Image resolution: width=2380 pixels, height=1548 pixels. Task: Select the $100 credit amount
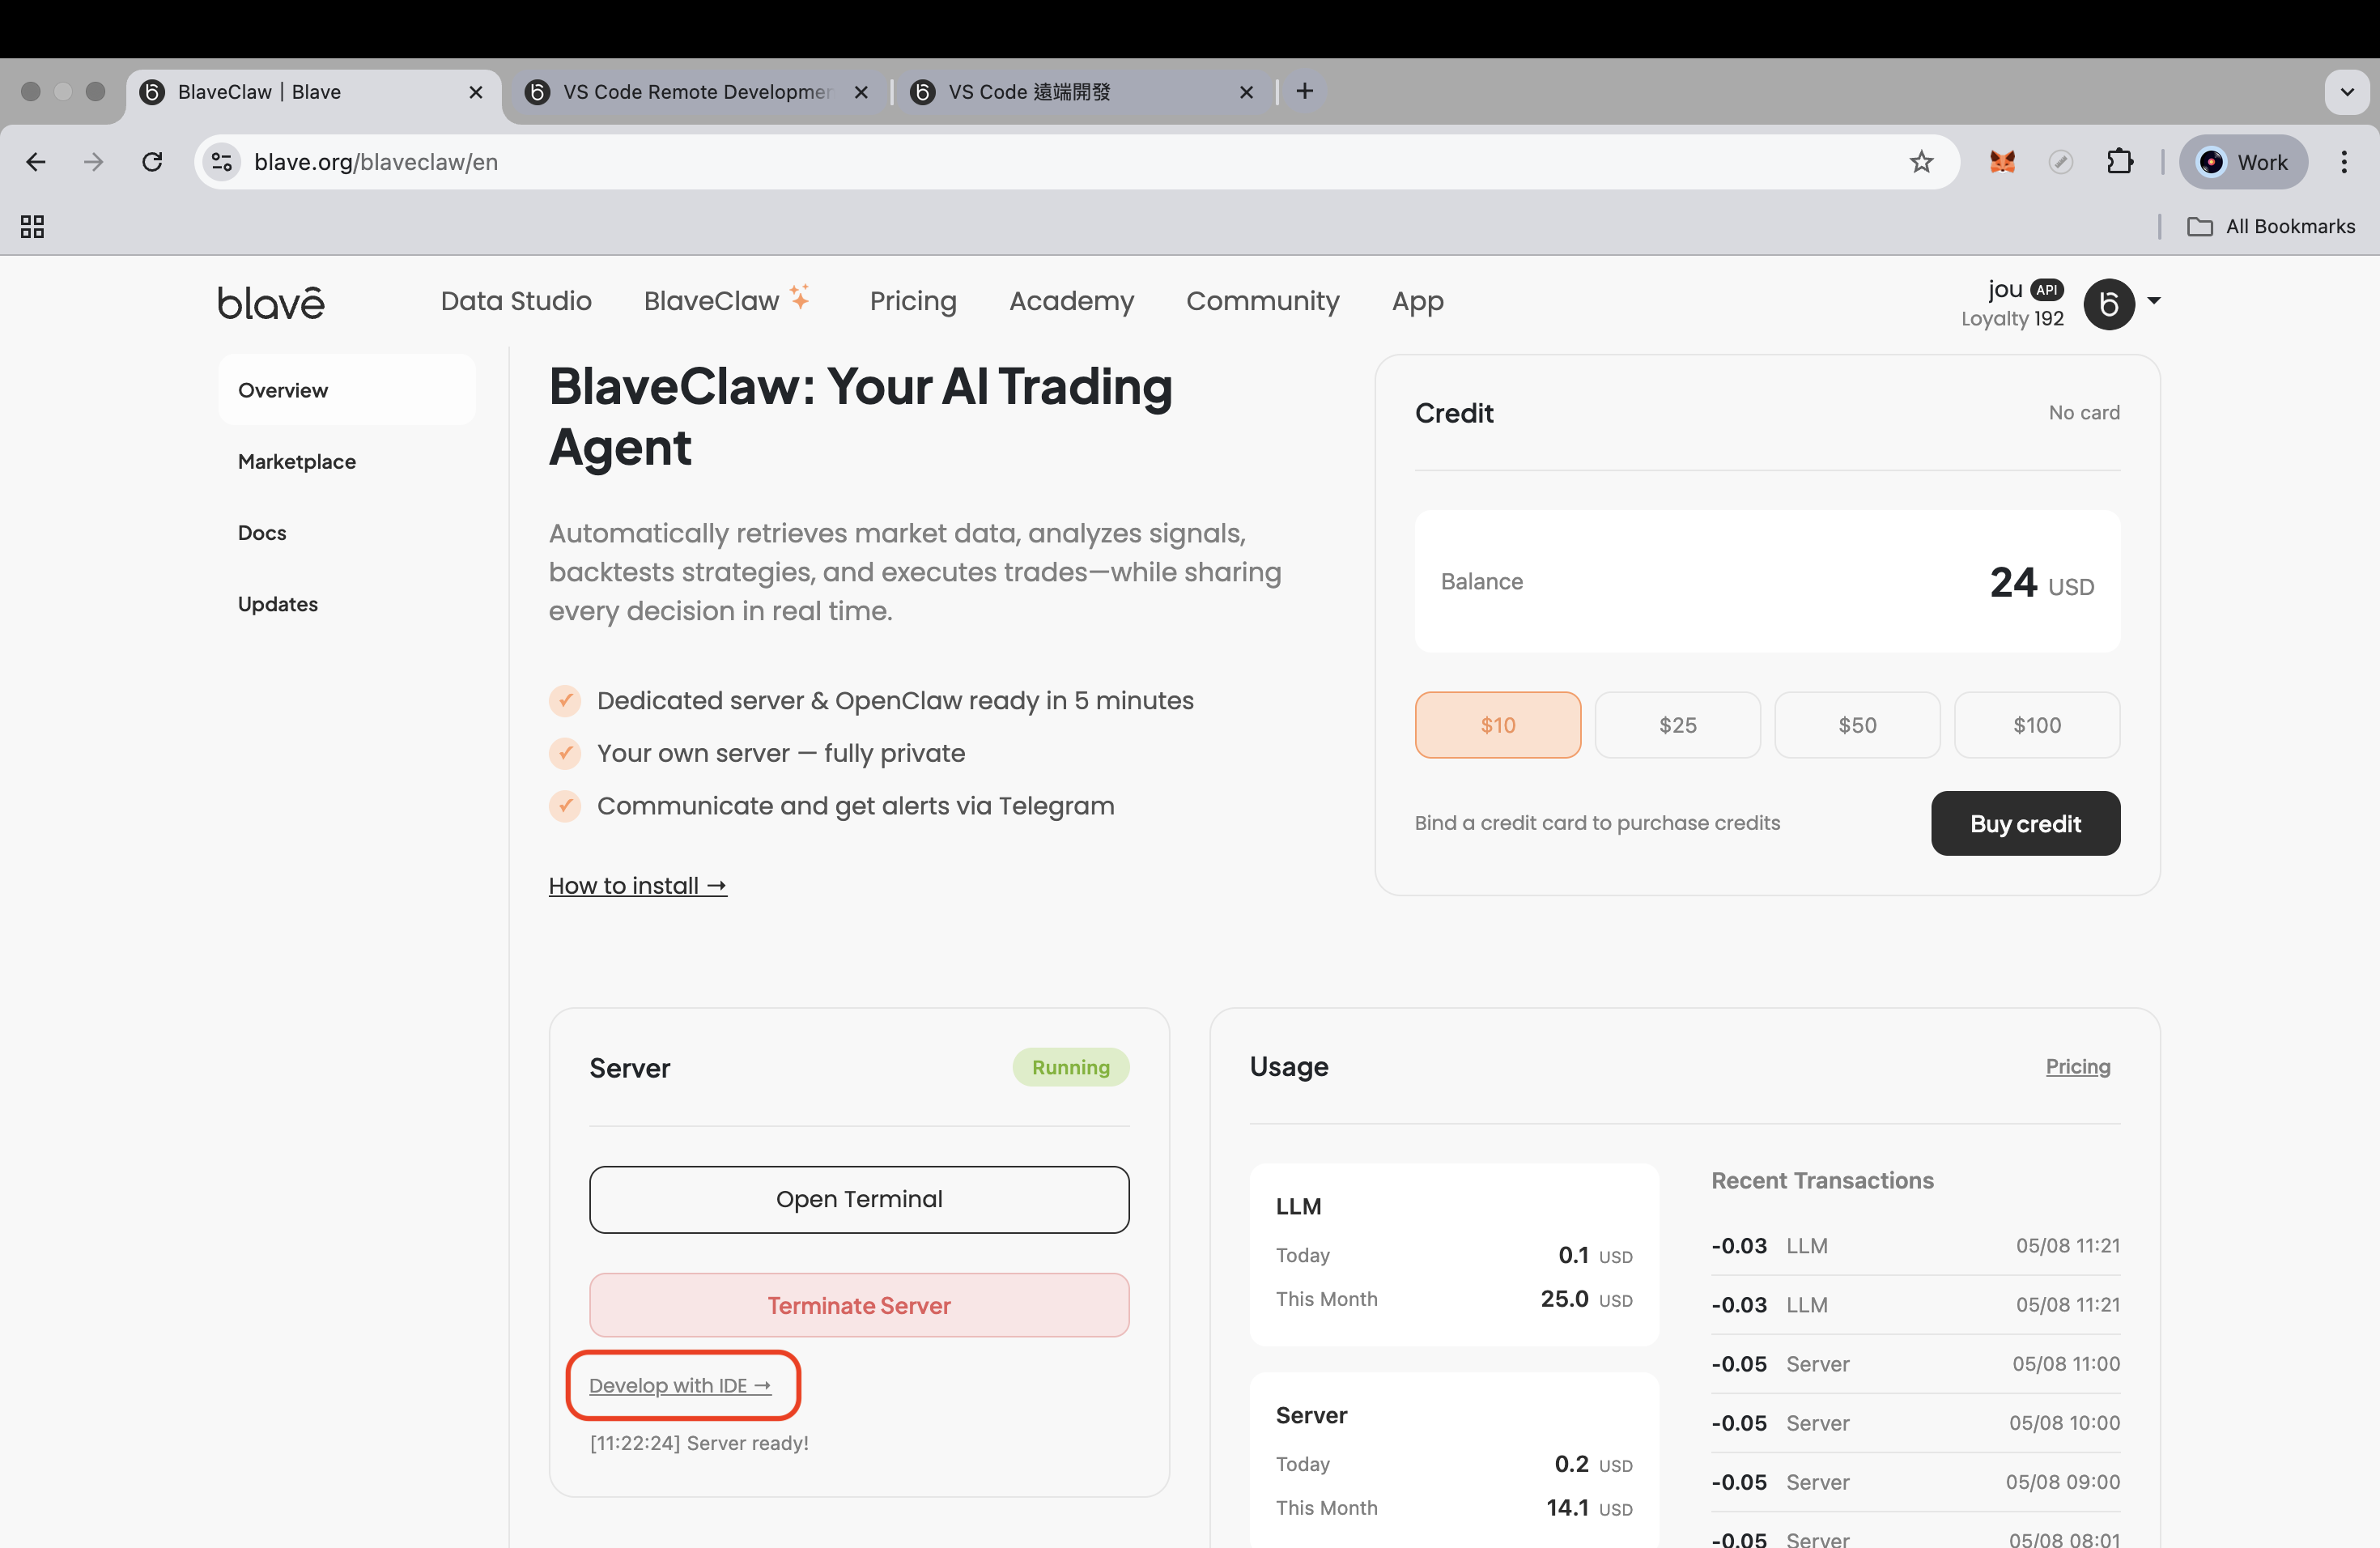point(2036,725)
